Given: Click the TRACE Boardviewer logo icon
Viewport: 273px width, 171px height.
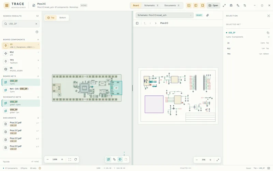Looking at the screenshot, I should tap(7, 5).
